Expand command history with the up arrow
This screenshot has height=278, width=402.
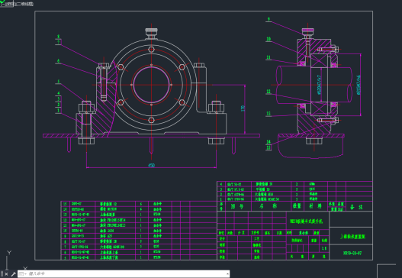click(227, 274)
